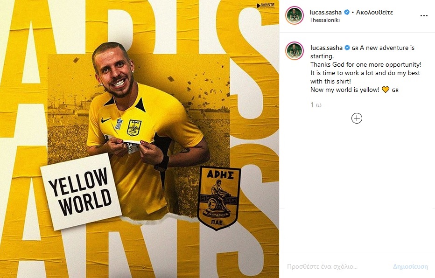
Task: Click the 1 ω post timestamp
Action: tap(316, 105)
